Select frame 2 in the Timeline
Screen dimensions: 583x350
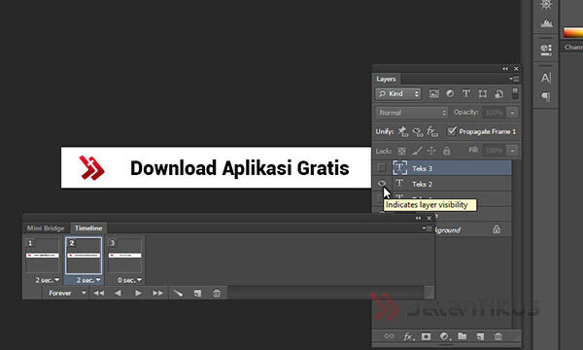coord(84,256)
